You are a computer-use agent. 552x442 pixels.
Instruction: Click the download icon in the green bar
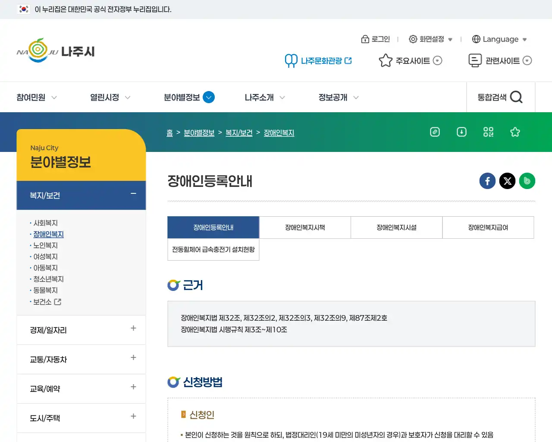pyautogui.click(x=461, y=132)
